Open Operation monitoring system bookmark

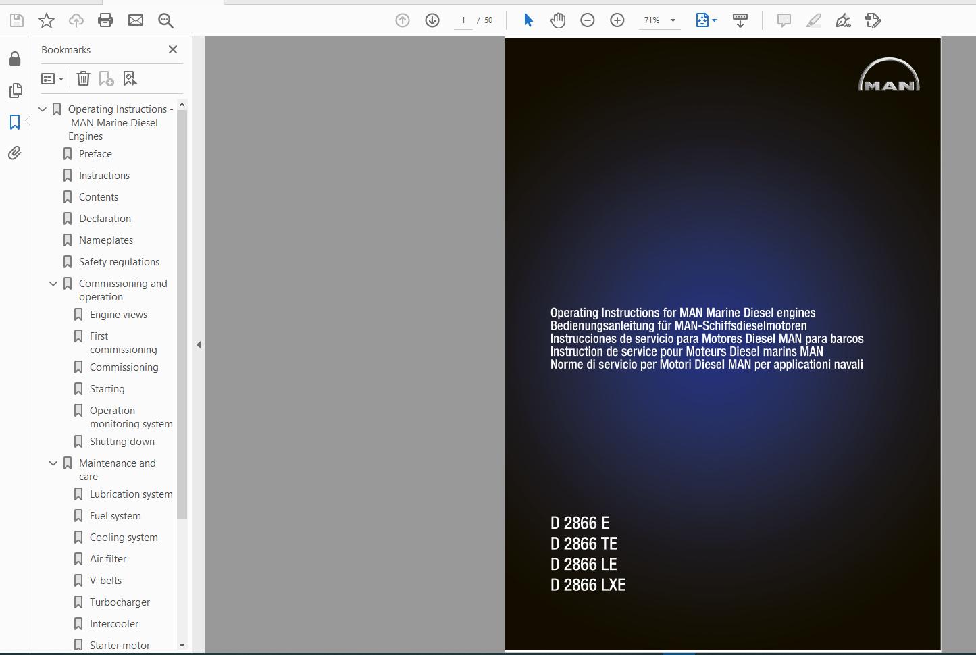pos(131,417)
